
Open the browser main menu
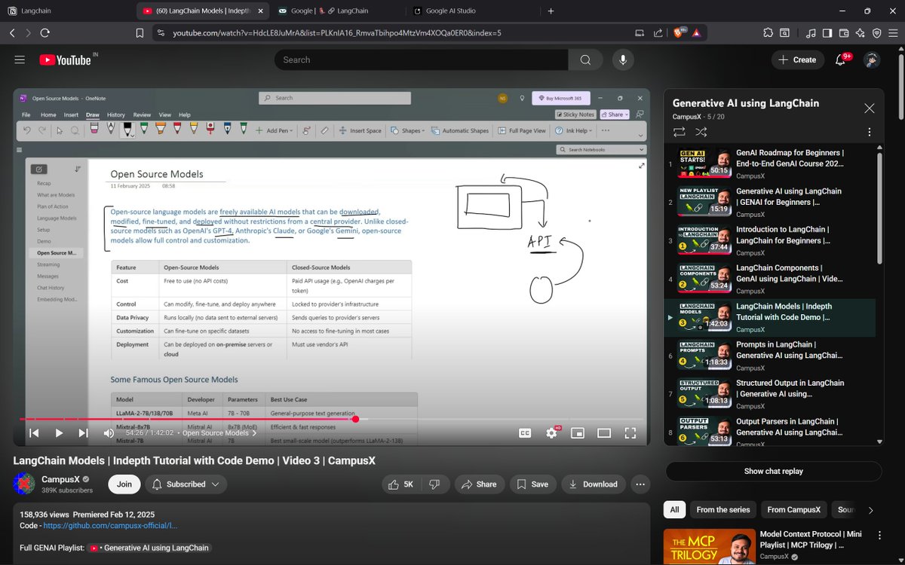[894, 32]
